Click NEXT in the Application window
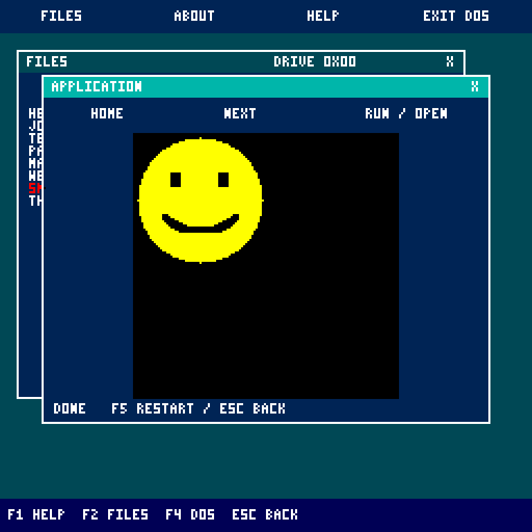The width and height of the screenshot is (532, 532). [240, 114]
